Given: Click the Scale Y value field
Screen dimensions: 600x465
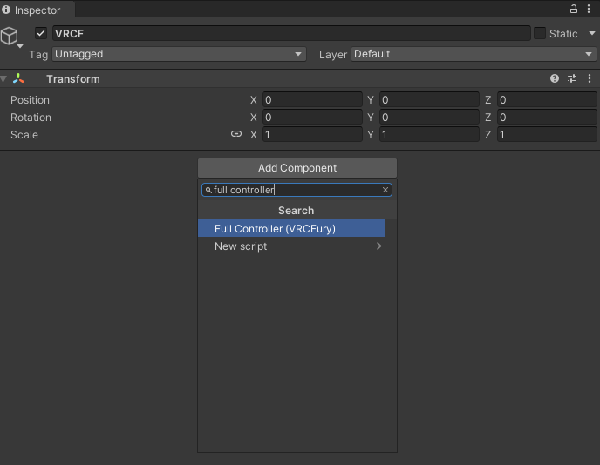Looking at the screenshot, I should 429,134.
